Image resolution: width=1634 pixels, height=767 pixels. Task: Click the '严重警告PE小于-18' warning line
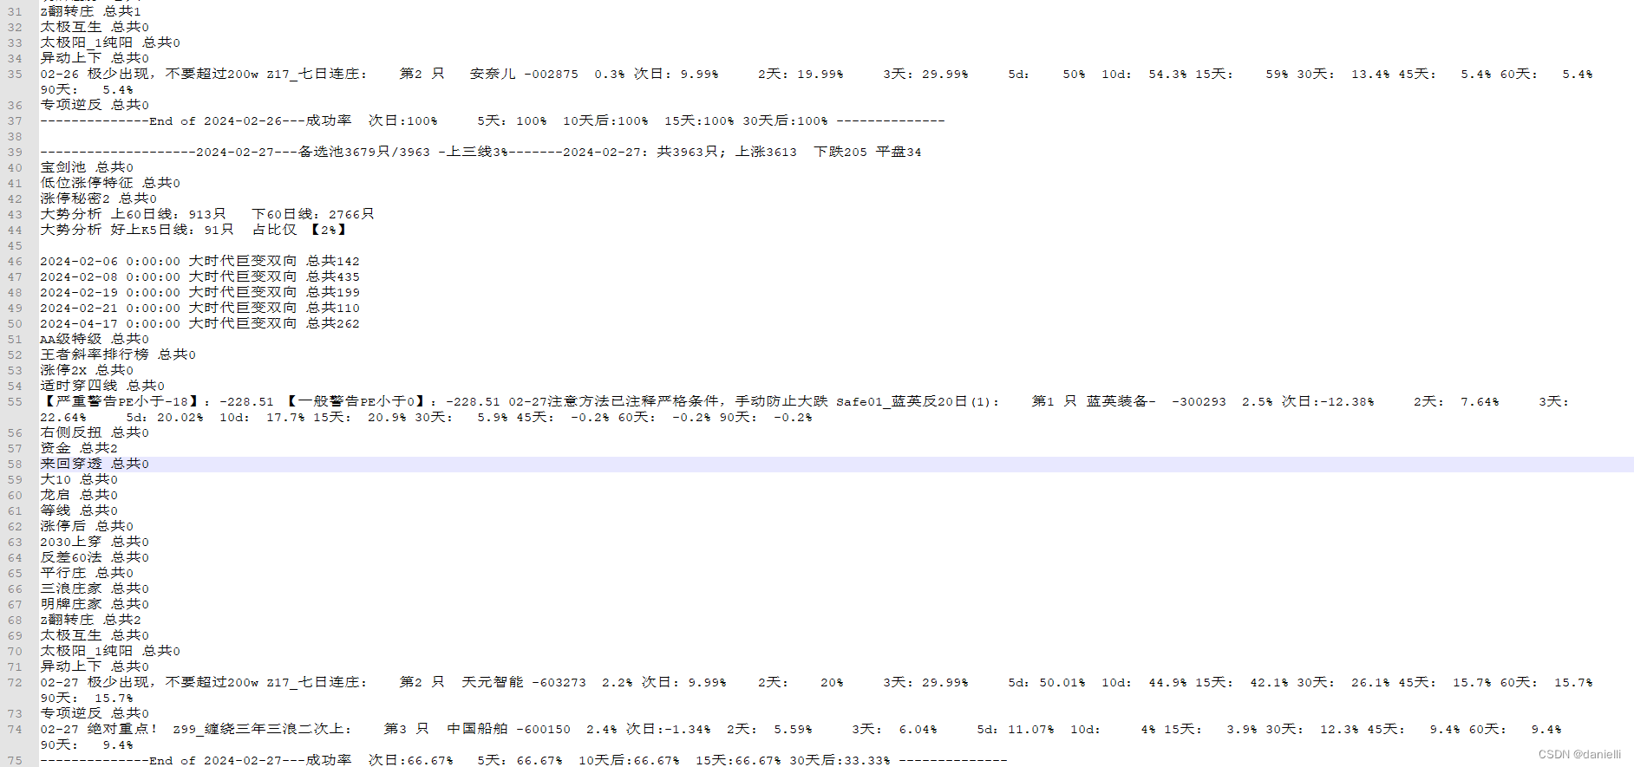pyautogui.click(x=805, y=409)
